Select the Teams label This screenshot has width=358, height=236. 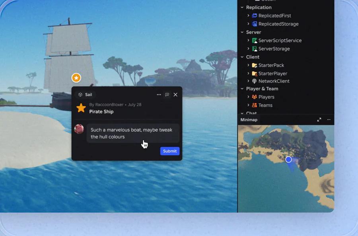coord(265,105)
